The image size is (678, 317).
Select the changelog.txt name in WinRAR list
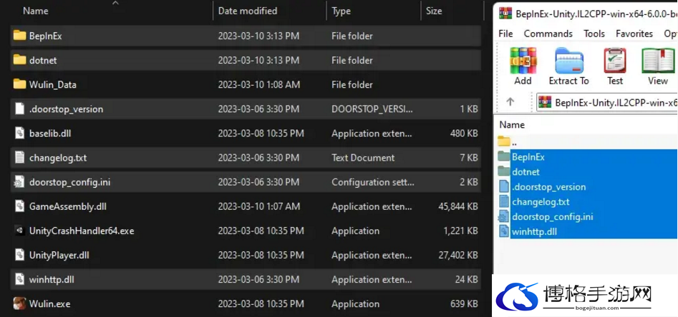[x=541, y=201]
